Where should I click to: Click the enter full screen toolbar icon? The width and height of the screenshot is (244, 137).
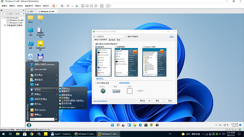(91, 6)
